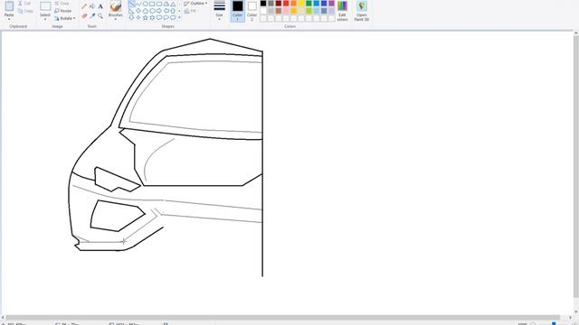The width and height of the screenshot is (579, 325).
Task: Pick the yellow palette swatch
Action: (301, 4)
